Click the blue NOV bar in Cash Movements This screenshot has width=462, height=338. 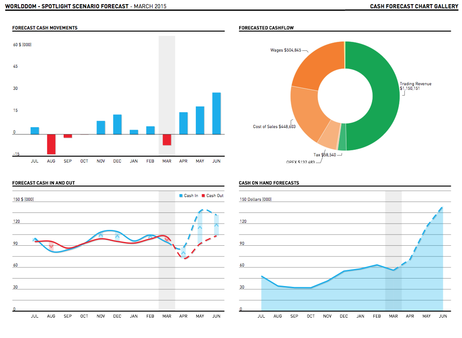pyautogui.click(x=101, y=128)
